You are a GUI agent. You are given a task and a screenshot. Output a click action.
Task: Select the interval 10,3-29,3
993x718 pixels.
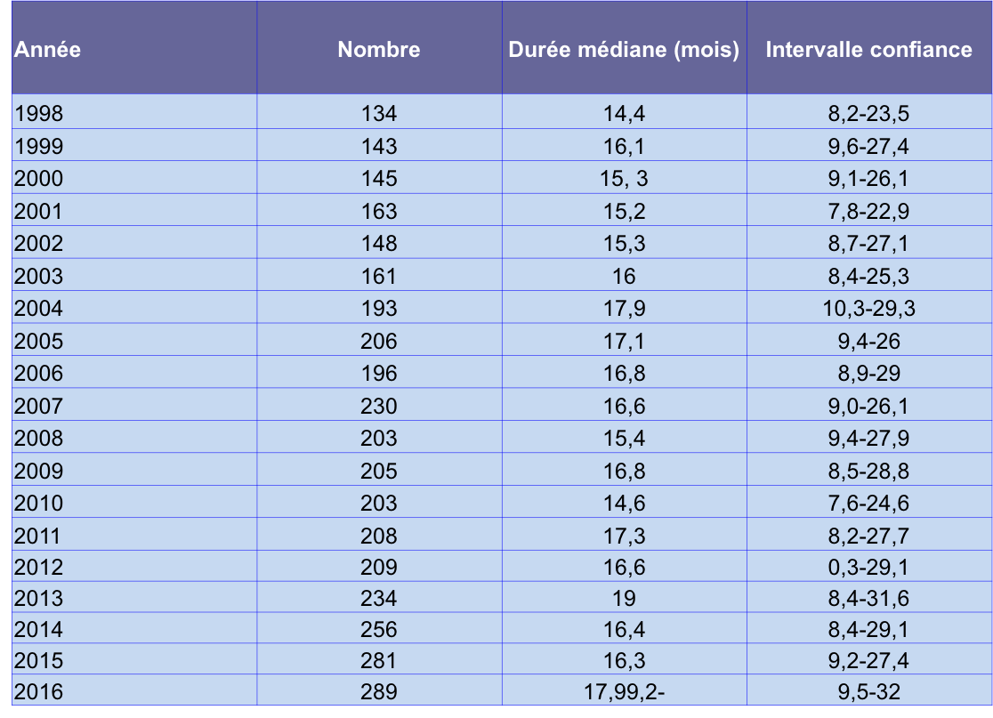click(868, 309)
